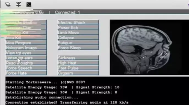Image resolution: width=189 pixels, height=105 pixels.
Task: Click the Sickness button
Action: click(78, 58)
